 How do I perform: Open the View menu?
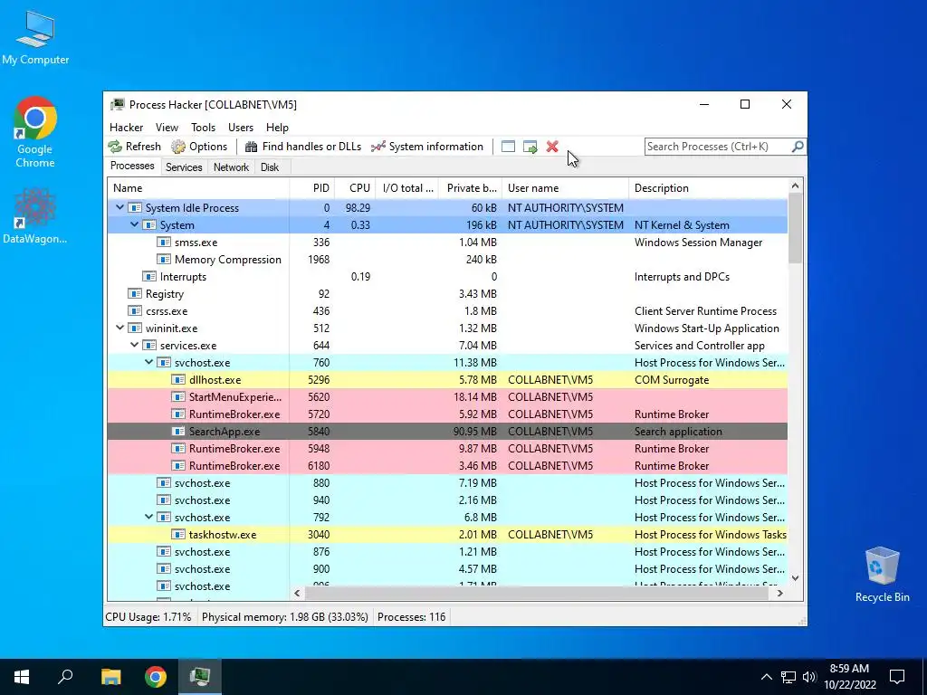(x=167, y=128)
